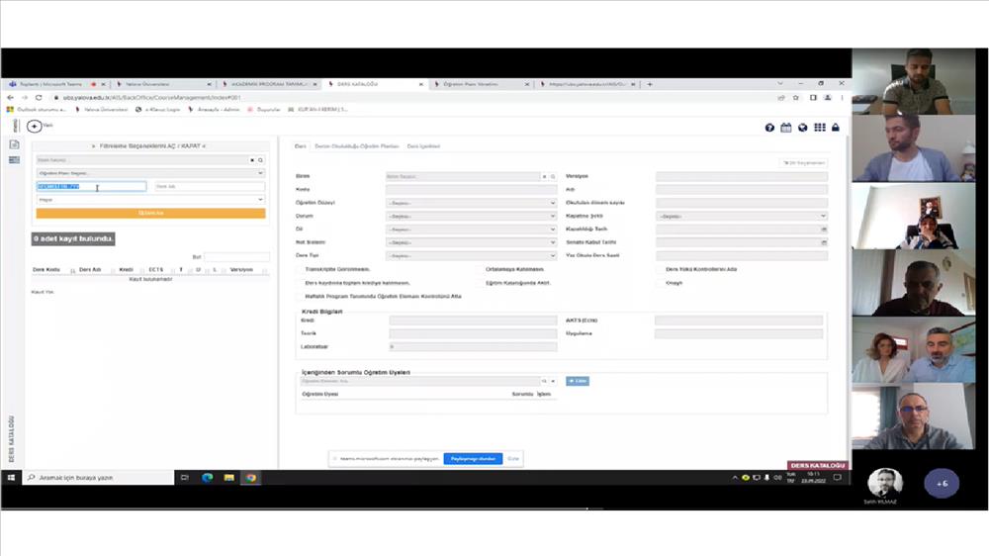This screenshot has height=556, width=989.
Task: Click the lock icon in top bar
Action: tap(836, 128)
